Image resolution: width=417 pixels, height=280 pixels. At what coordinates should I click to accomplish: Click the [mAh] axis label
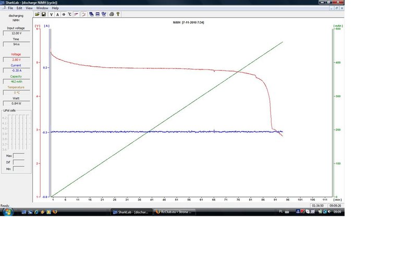(x=338, y=26)
